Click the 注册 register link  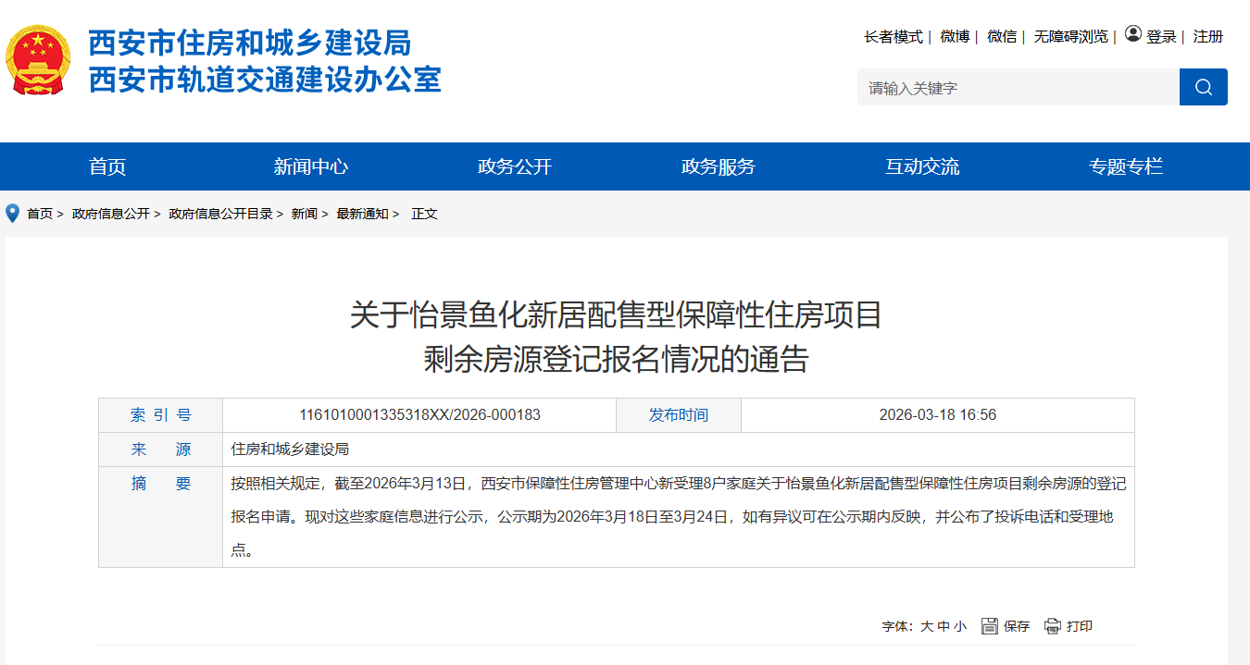pos(1208,37)
